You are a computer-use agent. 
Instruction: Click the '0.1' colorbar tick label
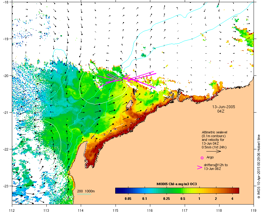[145, 199]
